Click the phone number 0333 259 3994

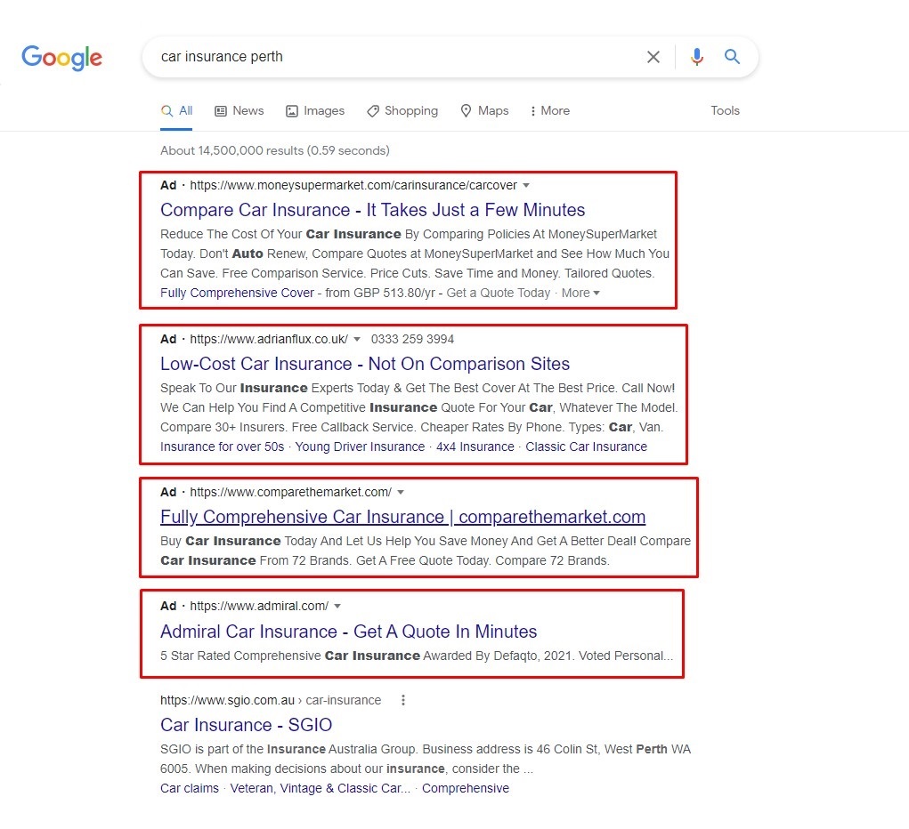[x=412, y=339]
